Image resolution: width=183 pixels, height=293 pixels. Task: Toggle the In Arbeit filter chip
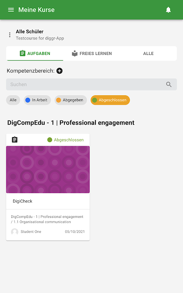[x=37, y=100]
